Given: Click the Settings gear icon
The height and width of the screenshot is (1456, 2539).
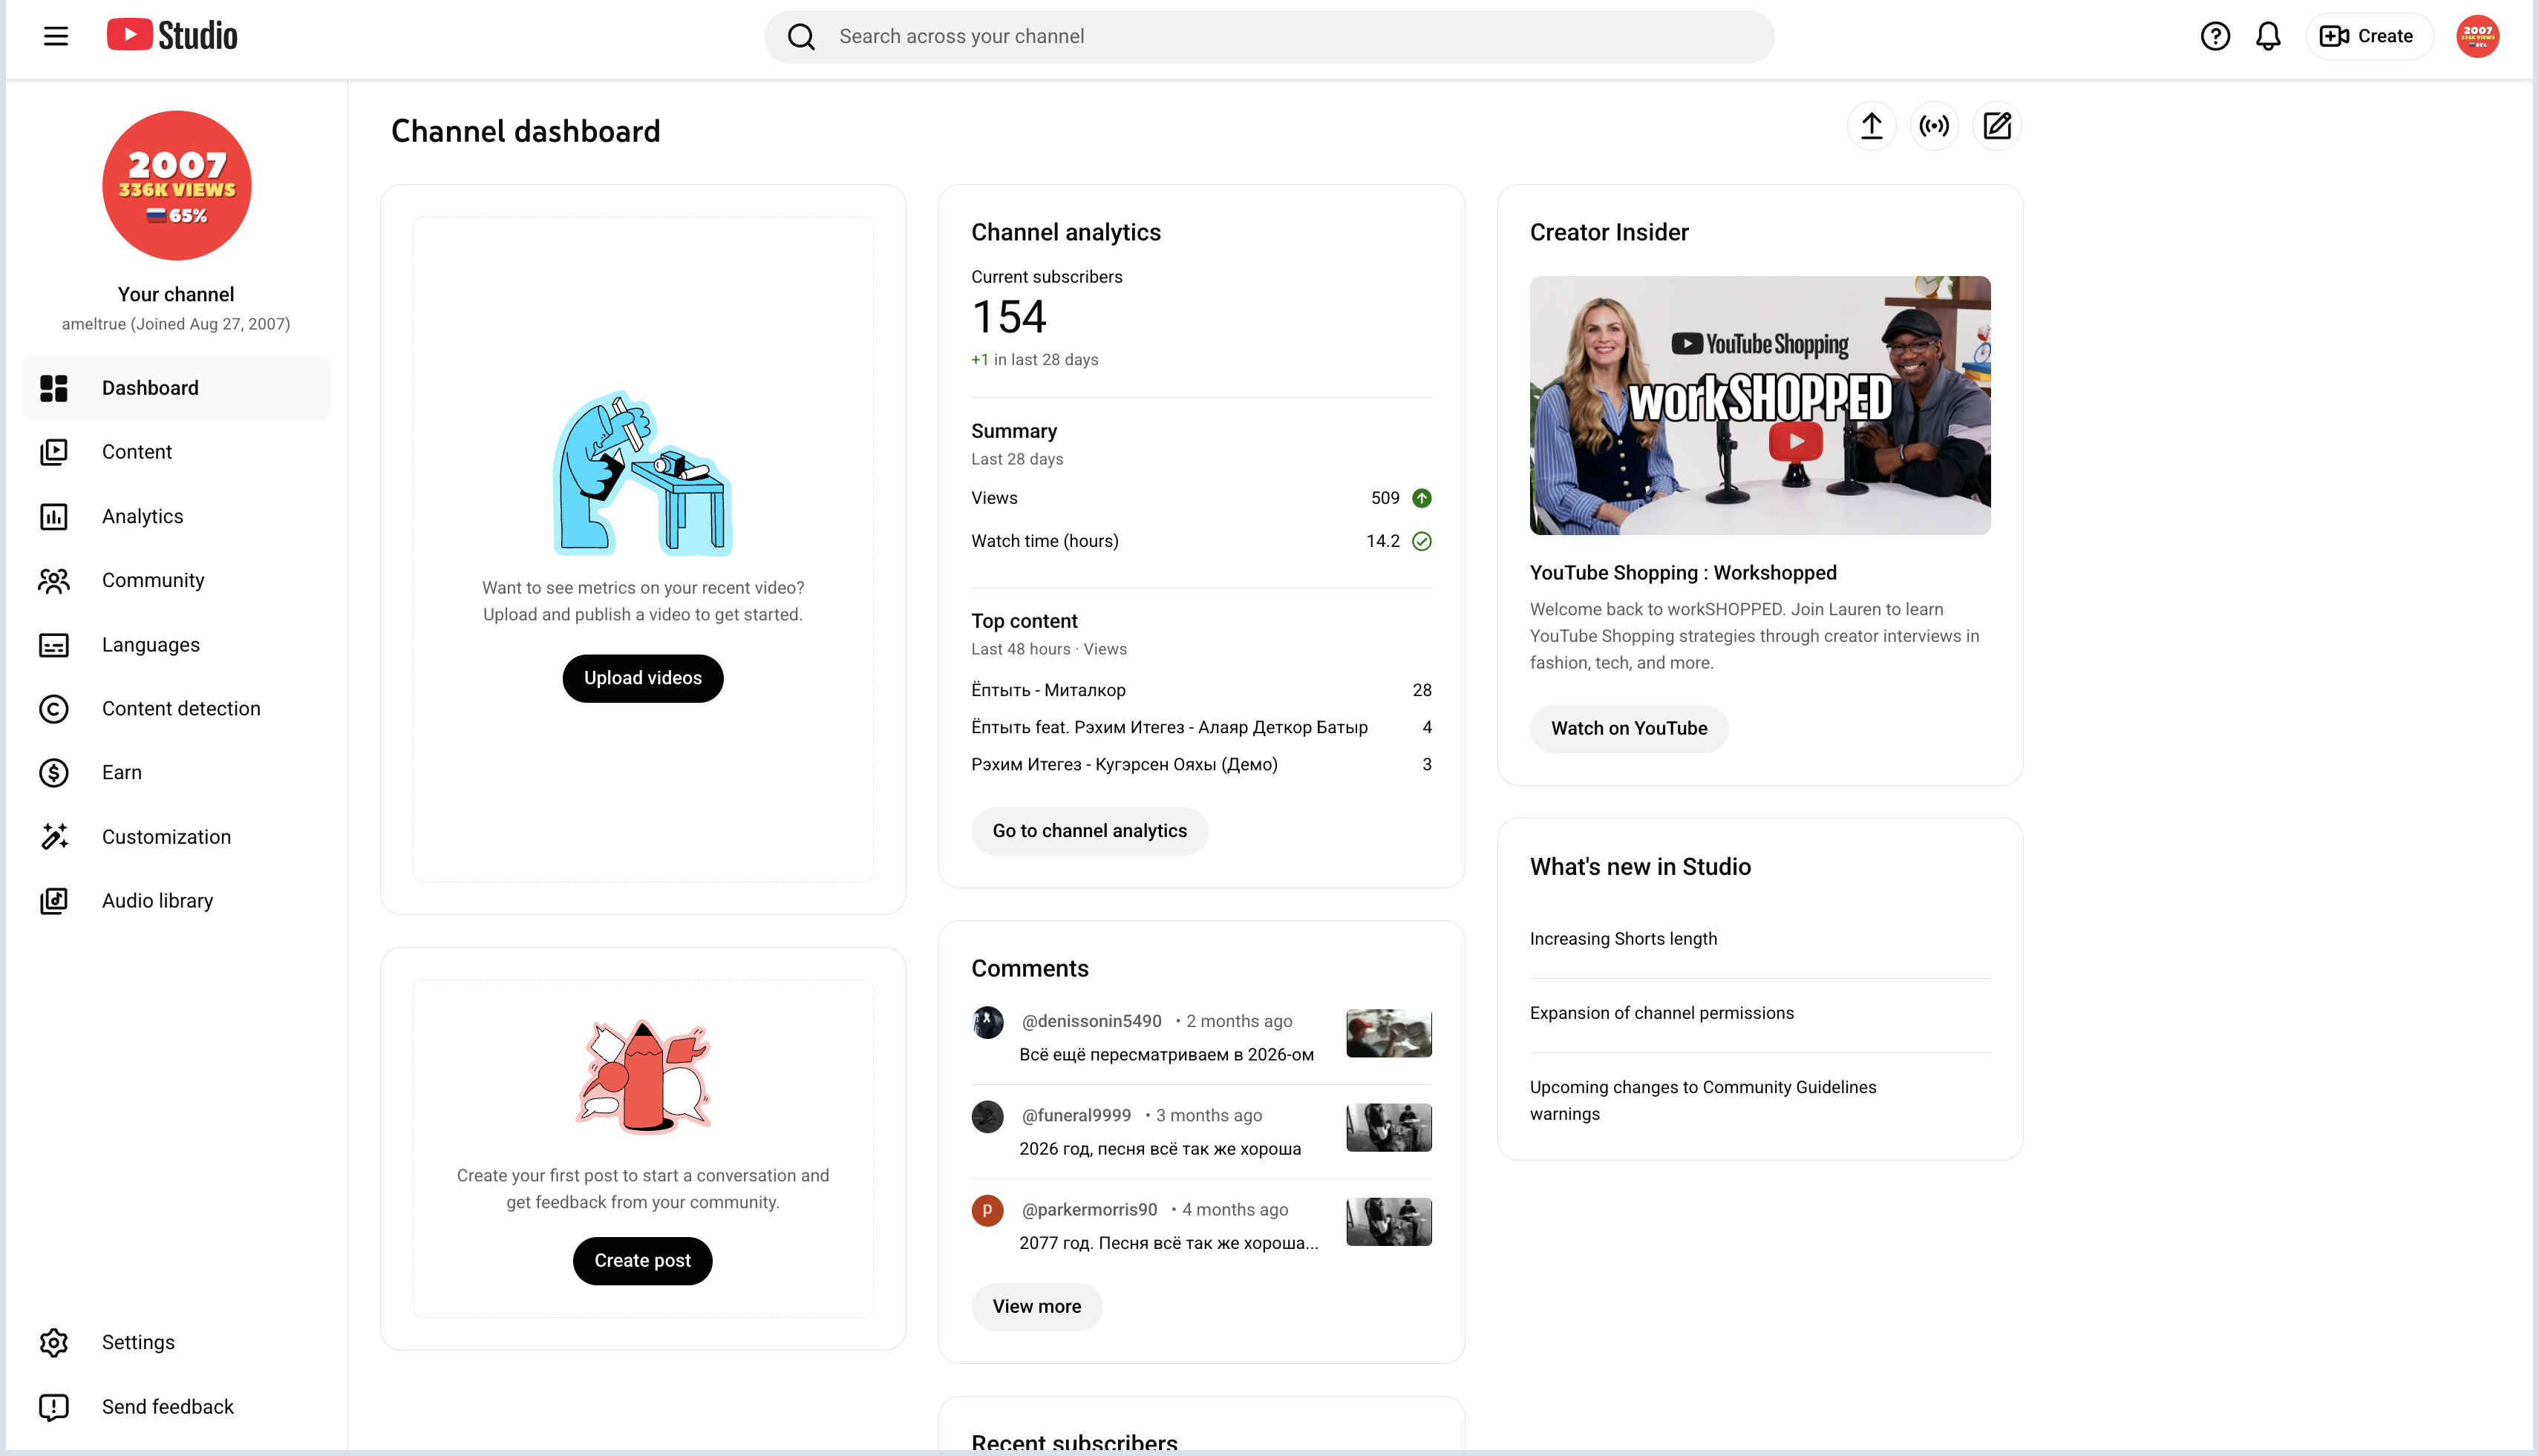Looking at the screenshot, I should click(x=54, y=1343).
